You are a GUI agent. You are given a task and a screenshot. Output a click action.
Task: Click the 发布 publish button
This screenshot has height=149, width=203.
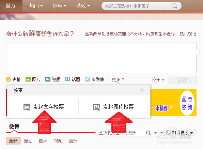183,80
